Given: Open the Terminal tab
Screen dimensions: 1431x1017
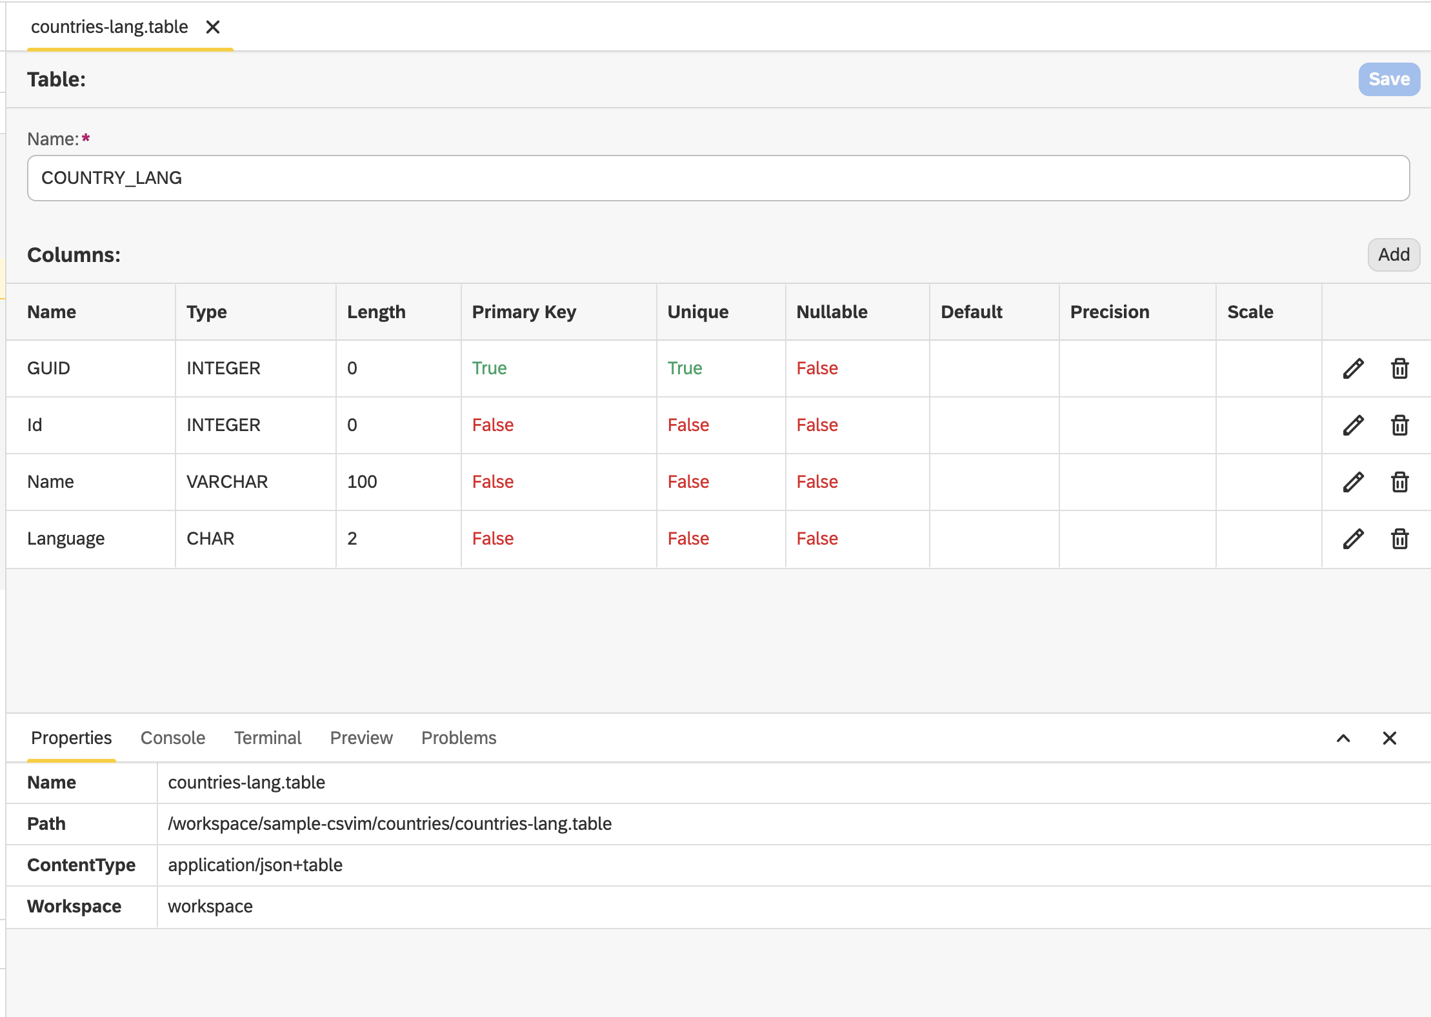Looking at the screenshot, I should tap(268, 738).
